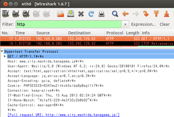Image resolution: width=174 pixels, height=117 pixels.
Task: Open the filter history dropdown arrow
Action: 125,24
